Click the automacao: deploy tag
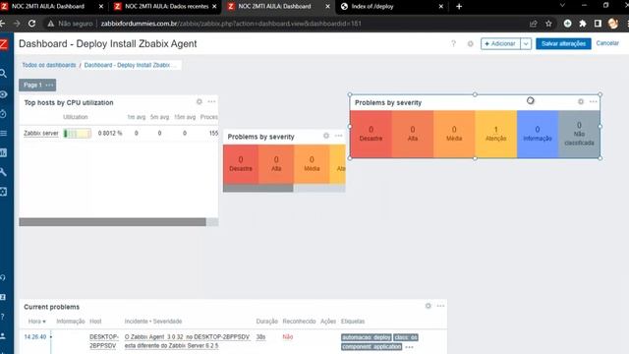This screenshot has height=354, width=629. (367, 337)
